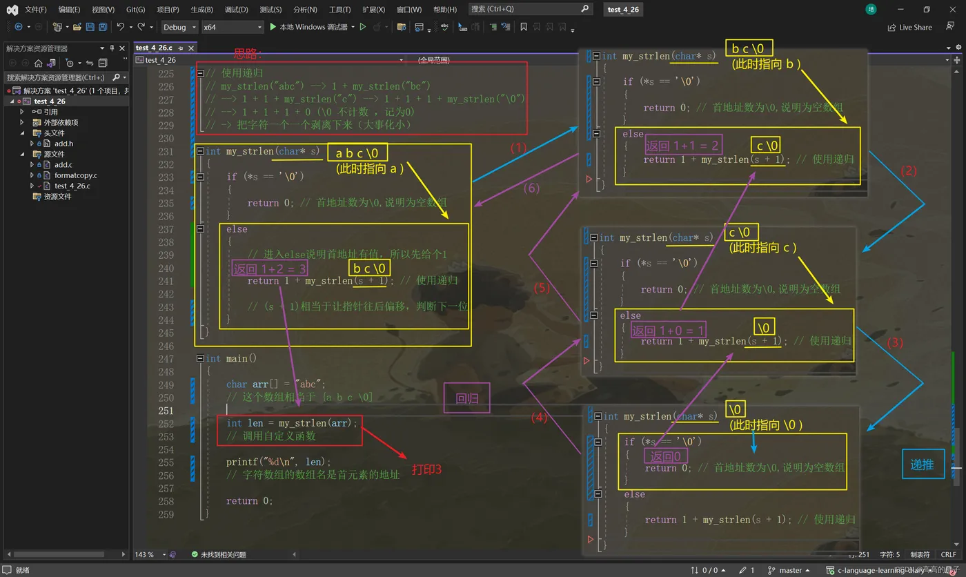Select the 资源文件 folder
This screenshot has height=577, width=966.
[x=57, y=197]
